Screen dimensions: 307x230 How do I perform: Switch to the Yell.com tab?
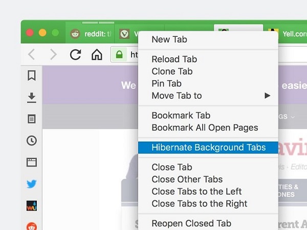coord(286,34)
